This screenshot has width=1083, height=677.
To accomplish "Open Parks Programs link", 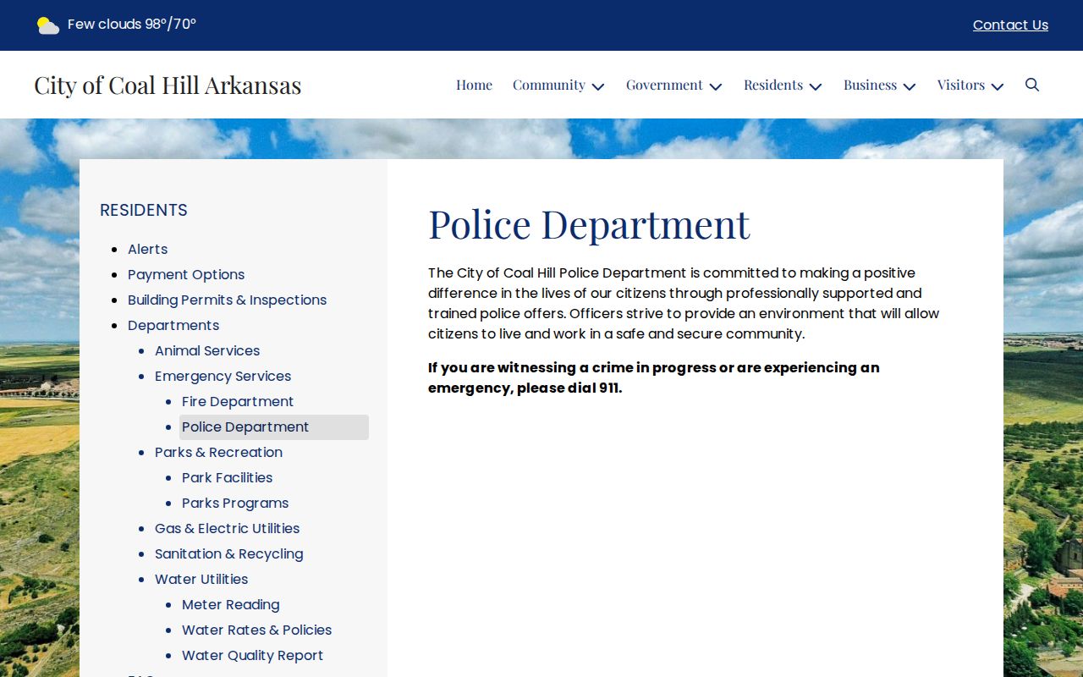I will coord(235,503).
